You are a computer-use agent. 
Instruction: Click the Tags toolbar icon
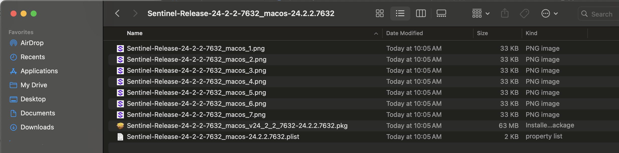tap(524, 14)
